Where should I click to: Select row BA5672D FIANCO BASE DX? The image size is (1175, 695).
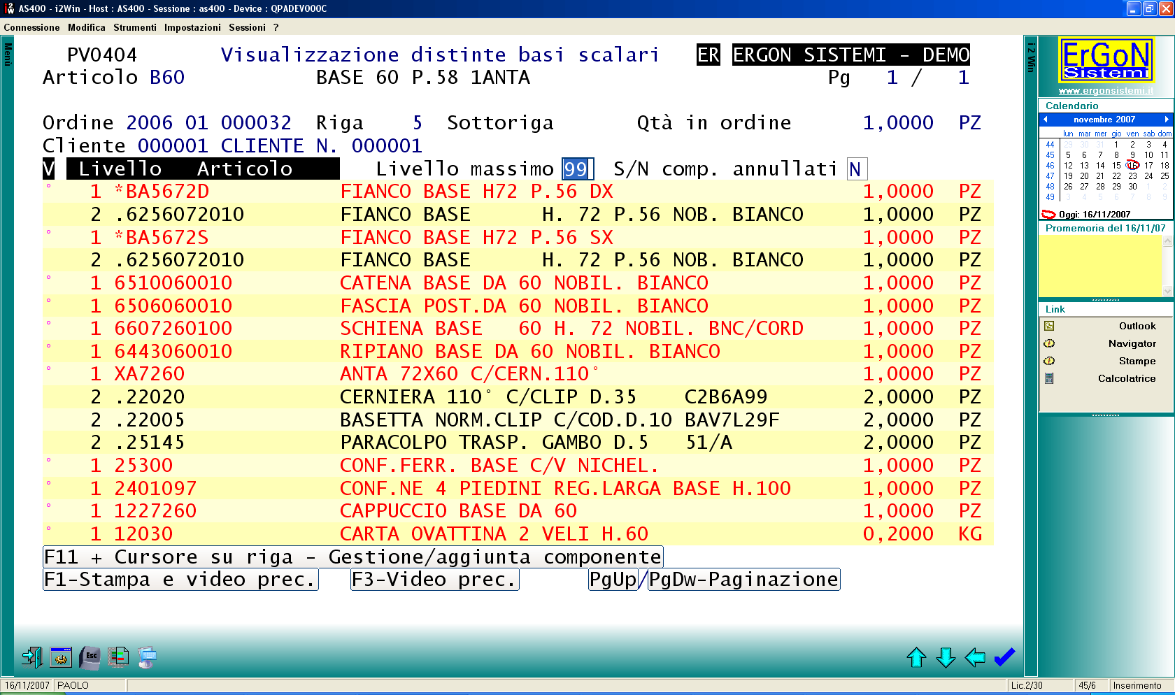[518, 191]
